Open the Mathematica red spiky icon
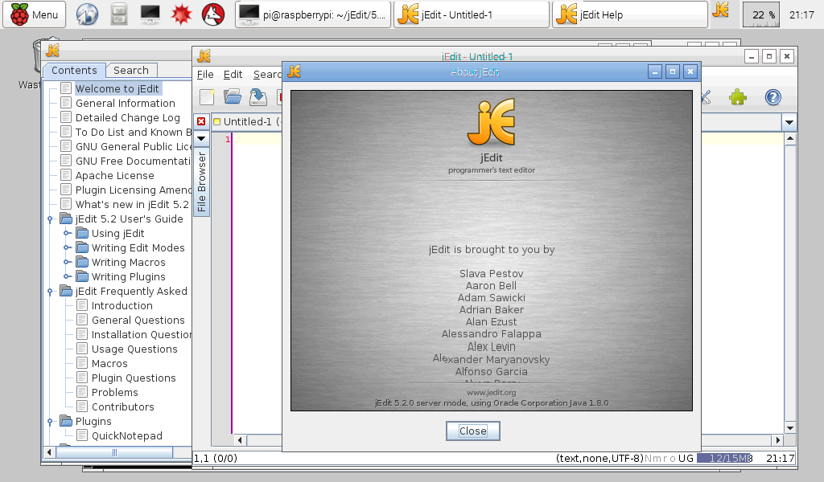The image size is (824, 482). (x=181, y=14)
